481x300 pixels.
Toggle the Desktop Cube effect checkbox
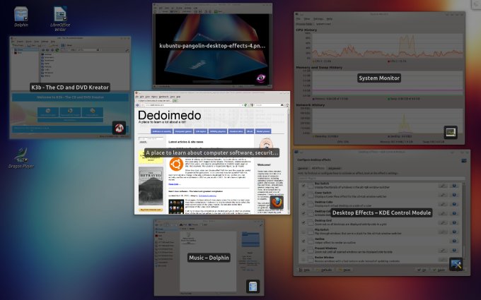(303, 204)
